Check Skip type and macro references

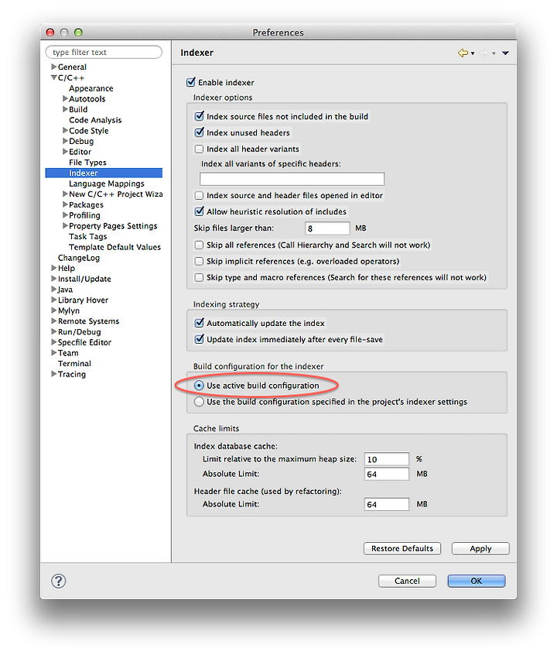coord(199,277)
